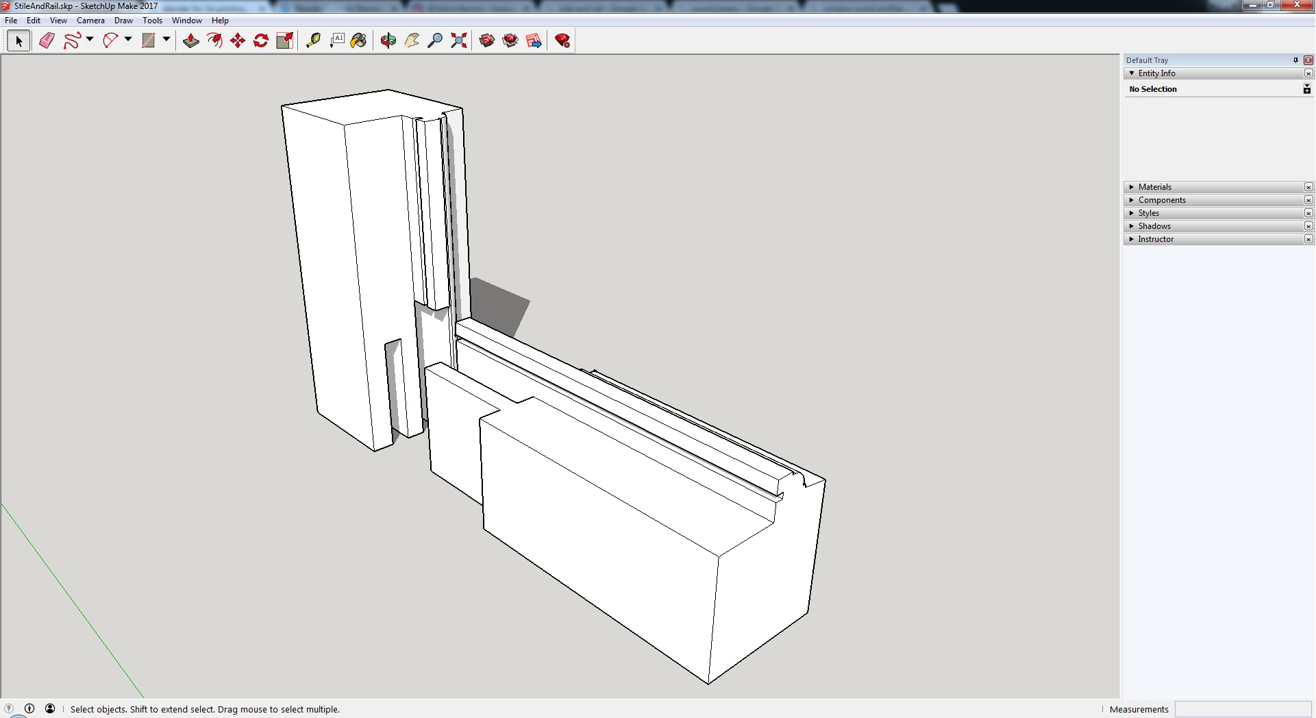Select the Orbit camera tool

click(388, 41)
